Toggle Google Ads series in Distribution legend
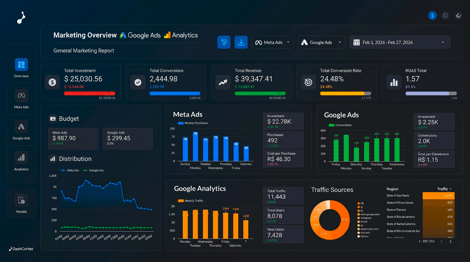The height and width of the screenshot is (262, 470). click(x=93, y=170)
